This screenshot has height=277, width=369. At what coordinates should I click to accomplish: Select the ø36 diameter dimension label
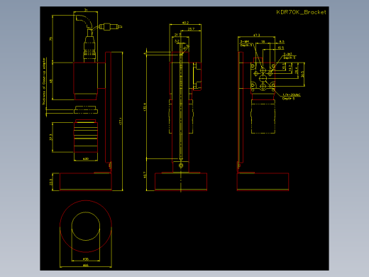click(86, 259)
